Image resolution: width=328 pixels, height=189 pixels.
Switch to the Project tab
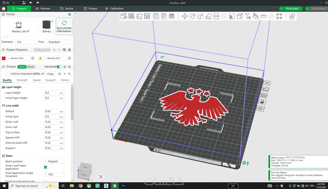(90, 9)
